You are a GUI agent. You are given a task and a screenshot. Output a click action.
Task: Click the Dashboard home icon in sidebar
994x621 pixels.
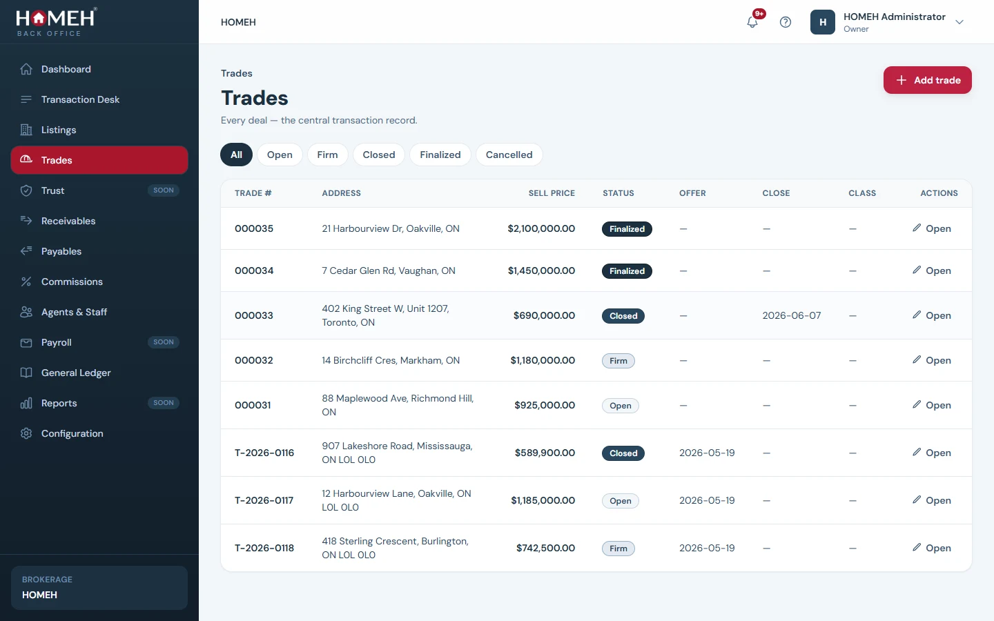[x=26, y=69]
